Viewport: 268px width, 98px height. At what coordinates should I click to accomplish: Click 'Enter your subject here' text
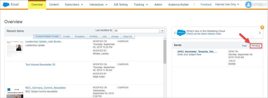coord(189,55)
